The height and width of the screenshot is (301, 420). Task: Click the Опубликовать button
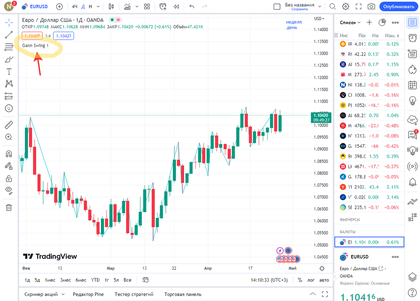[x=399, y=6]
